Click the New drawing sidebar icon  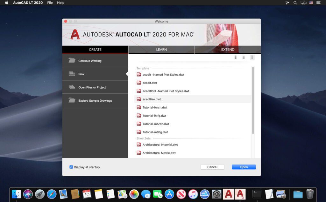click(x=72, y=74)
